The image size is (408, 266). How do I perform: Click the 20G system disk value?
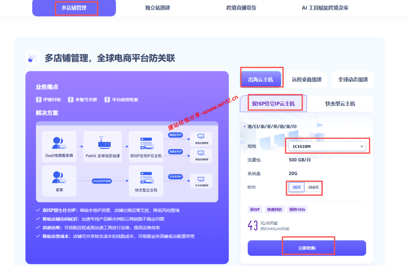(x=293, y=173)
